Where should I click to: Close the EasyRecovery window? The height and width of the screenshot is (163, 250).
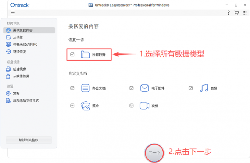point(245,5)
